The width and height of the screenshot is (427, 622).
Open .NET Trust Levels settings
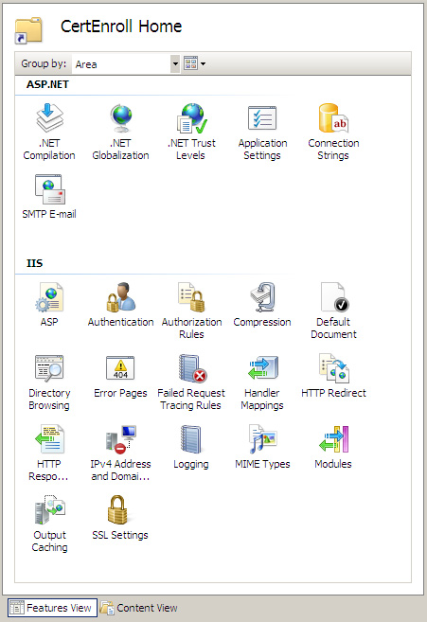[x=191, y=132]
